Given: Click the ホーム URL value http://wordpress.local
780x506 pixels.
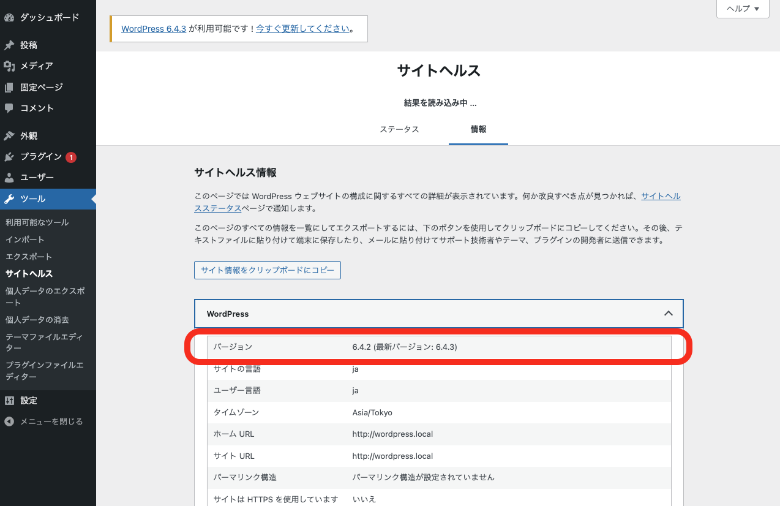Looking at the screenshot, I should coord(392,434).
